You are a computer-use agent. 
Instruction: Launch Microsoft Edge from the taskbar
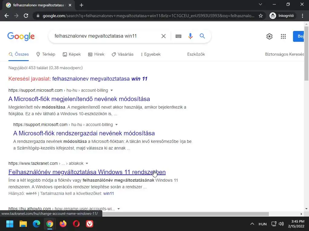[x=37, y=224]
